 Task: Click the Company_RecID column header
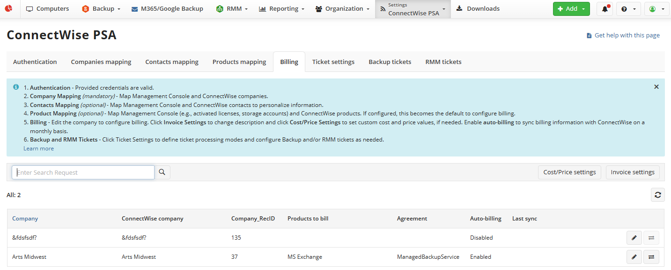[253, 219]
